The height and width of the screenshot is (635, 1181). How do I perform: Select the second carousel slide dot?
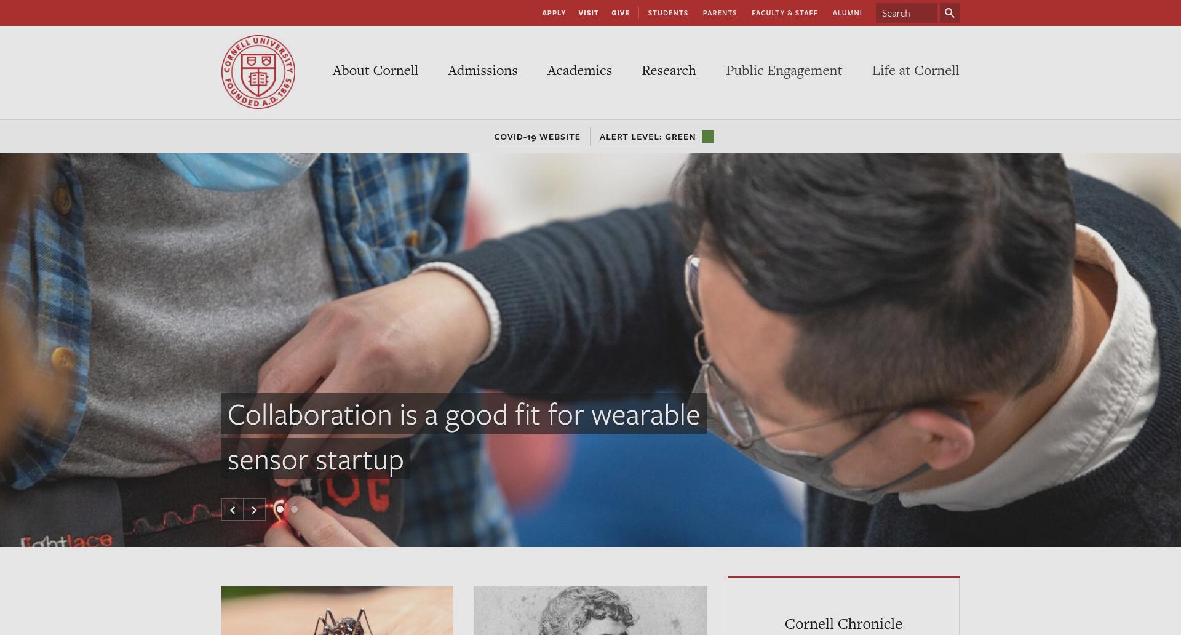(x=295, y=509)
